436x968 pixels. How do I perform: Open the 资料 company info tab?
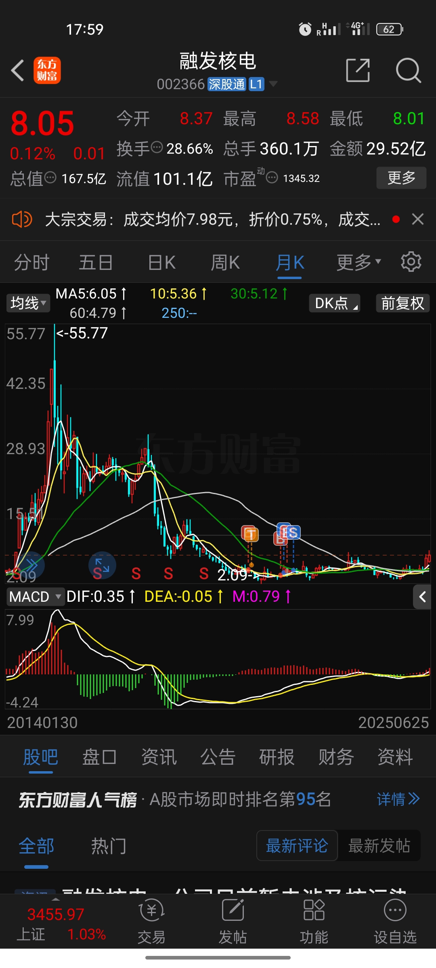coord(395,757)
